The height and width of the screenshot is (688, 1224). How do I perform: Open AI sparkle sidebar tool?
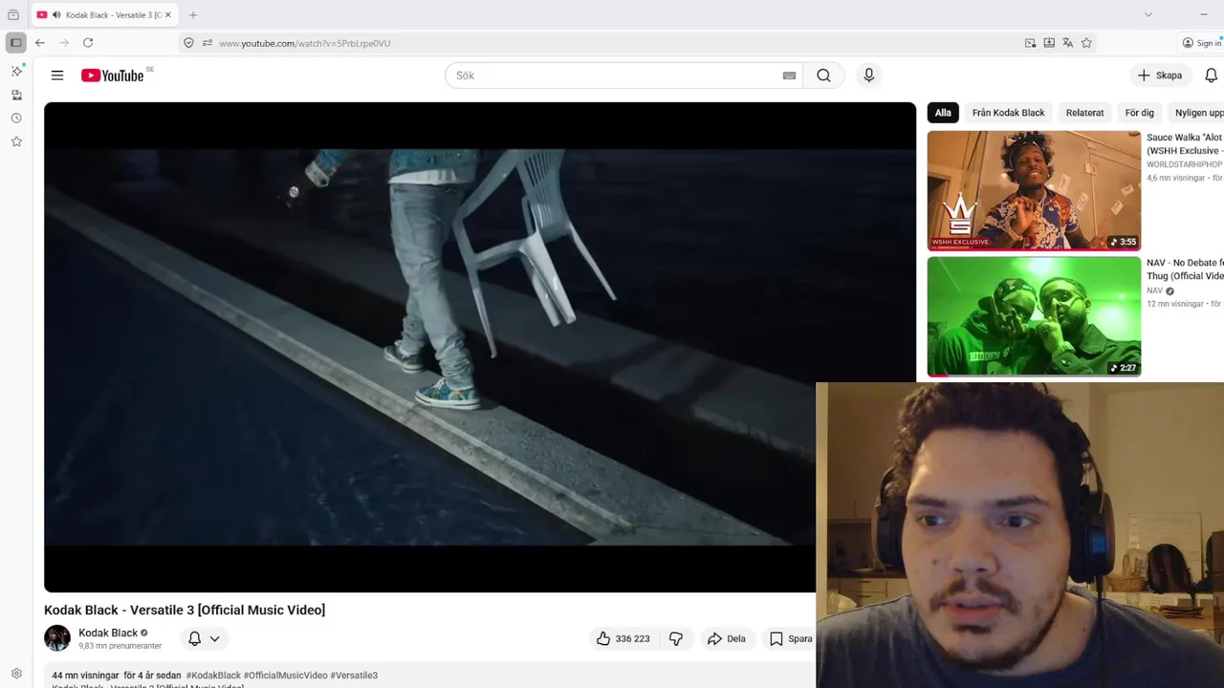tap(16, 71)
